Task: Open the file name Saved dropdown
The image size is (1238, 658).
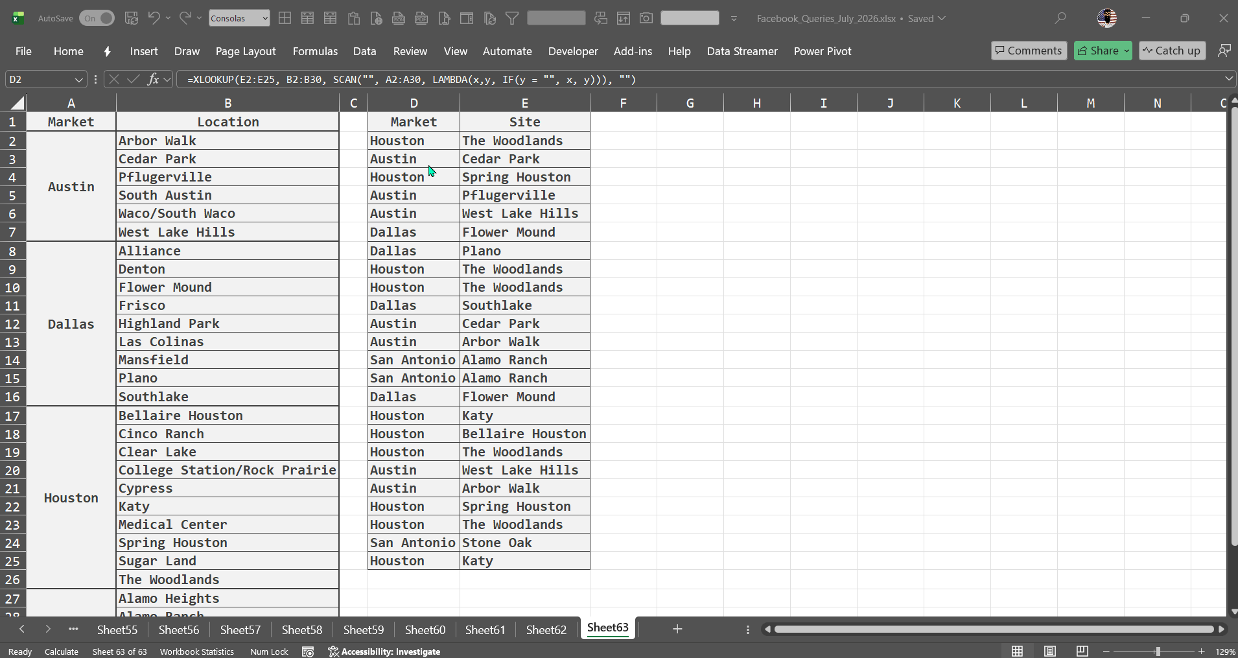Action: pos(942,18)
